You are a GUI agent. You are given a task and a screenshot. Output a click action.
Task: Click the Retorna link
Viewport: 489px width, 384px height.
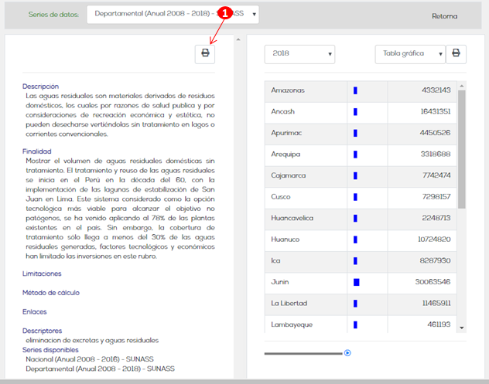coord(444,16)
